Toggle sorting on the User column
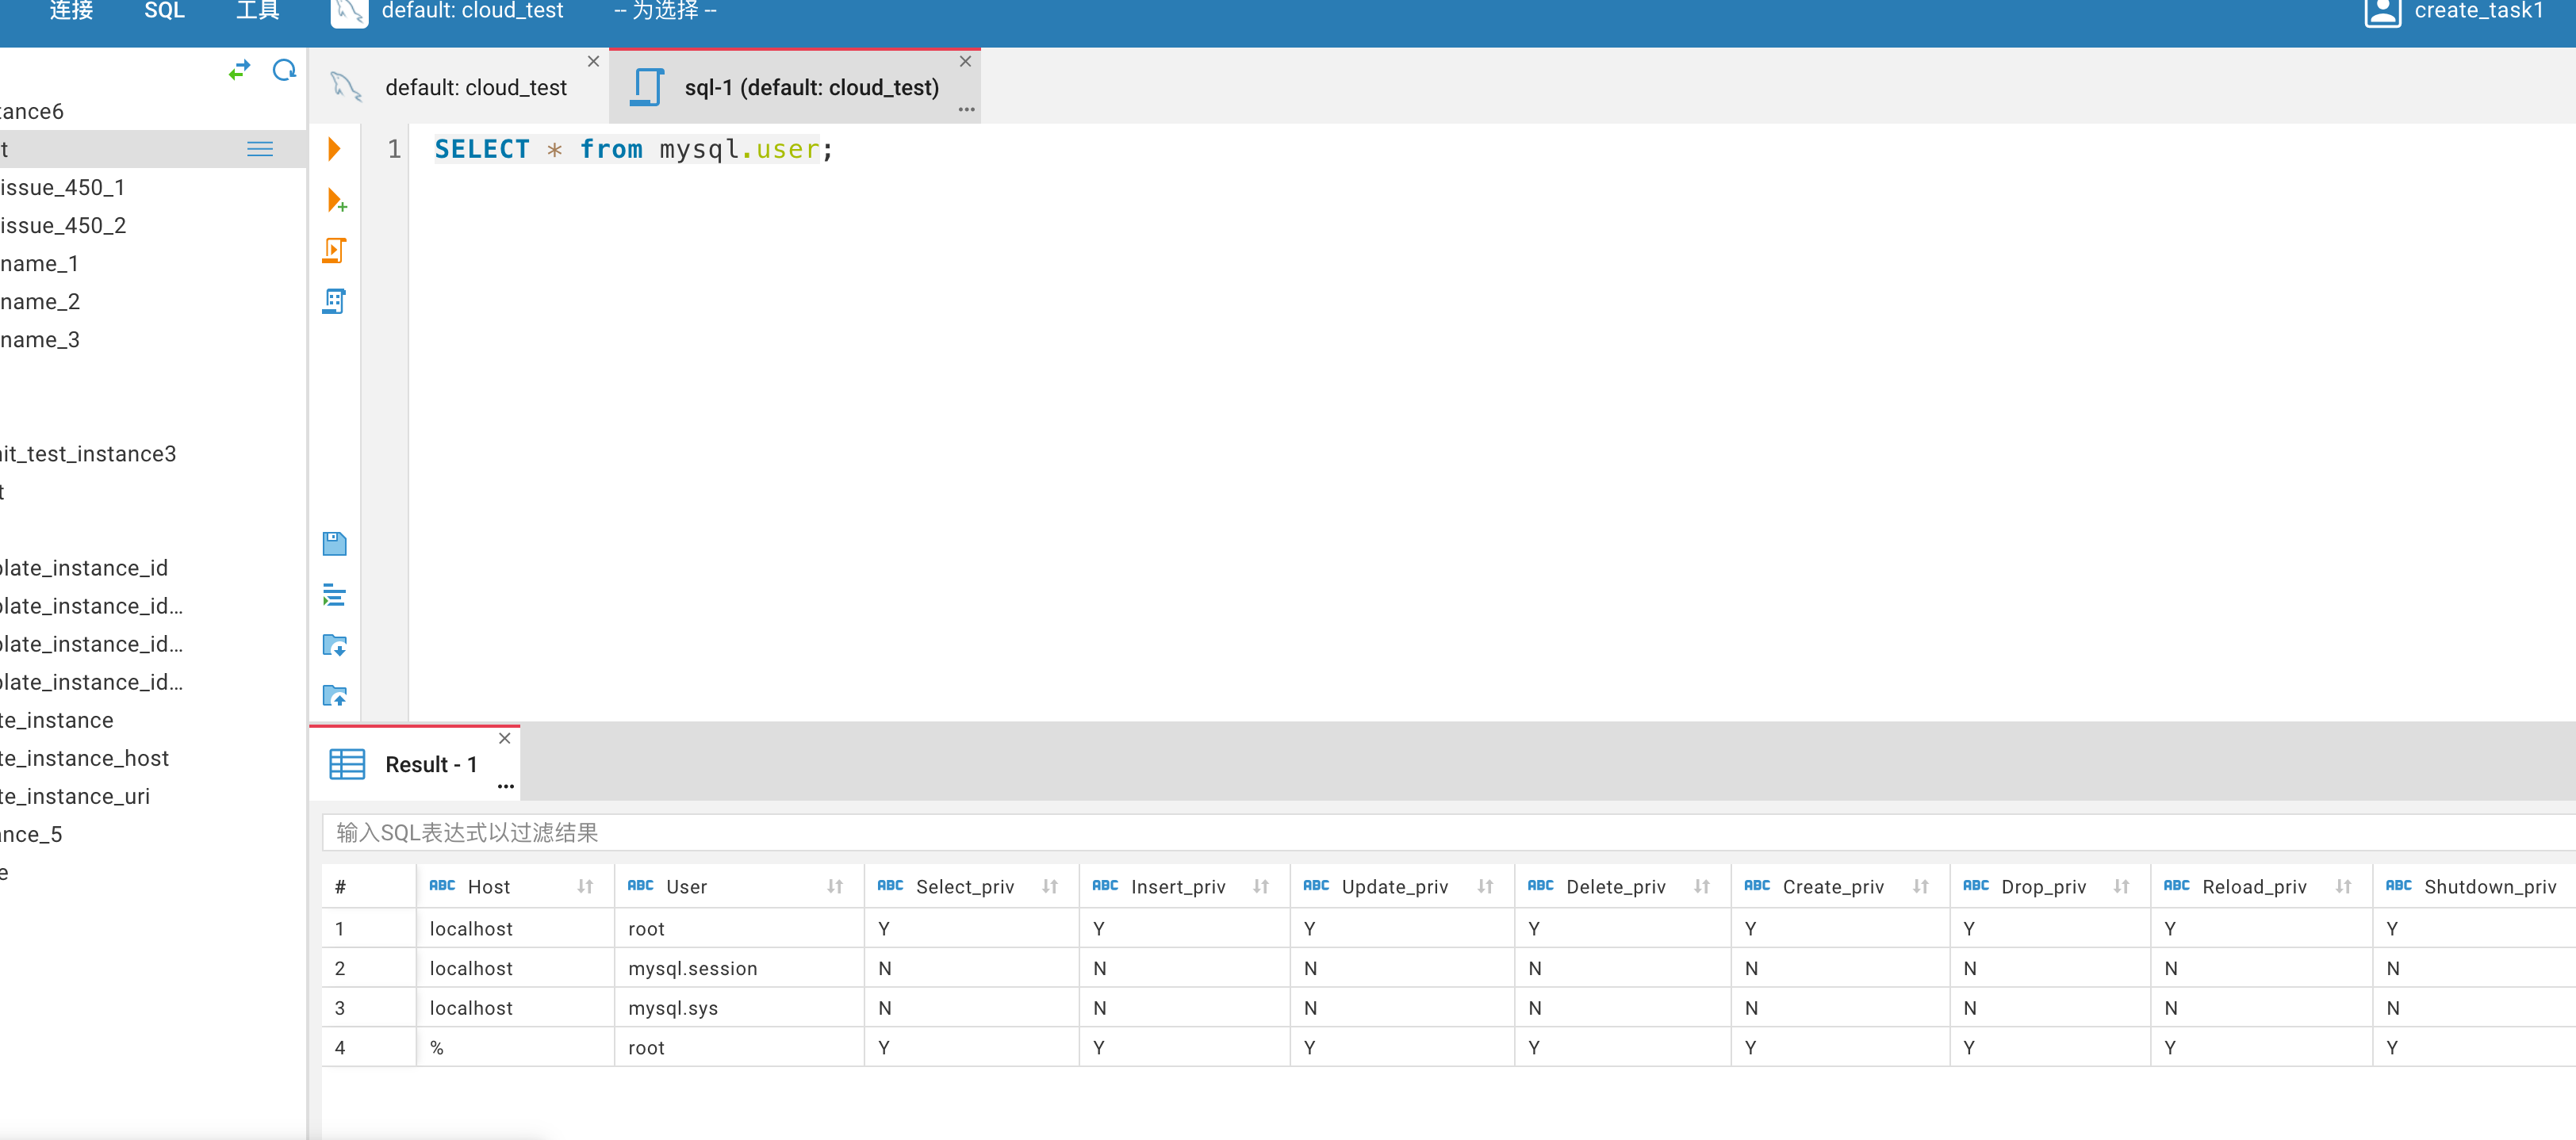 [x=836, y=886]
